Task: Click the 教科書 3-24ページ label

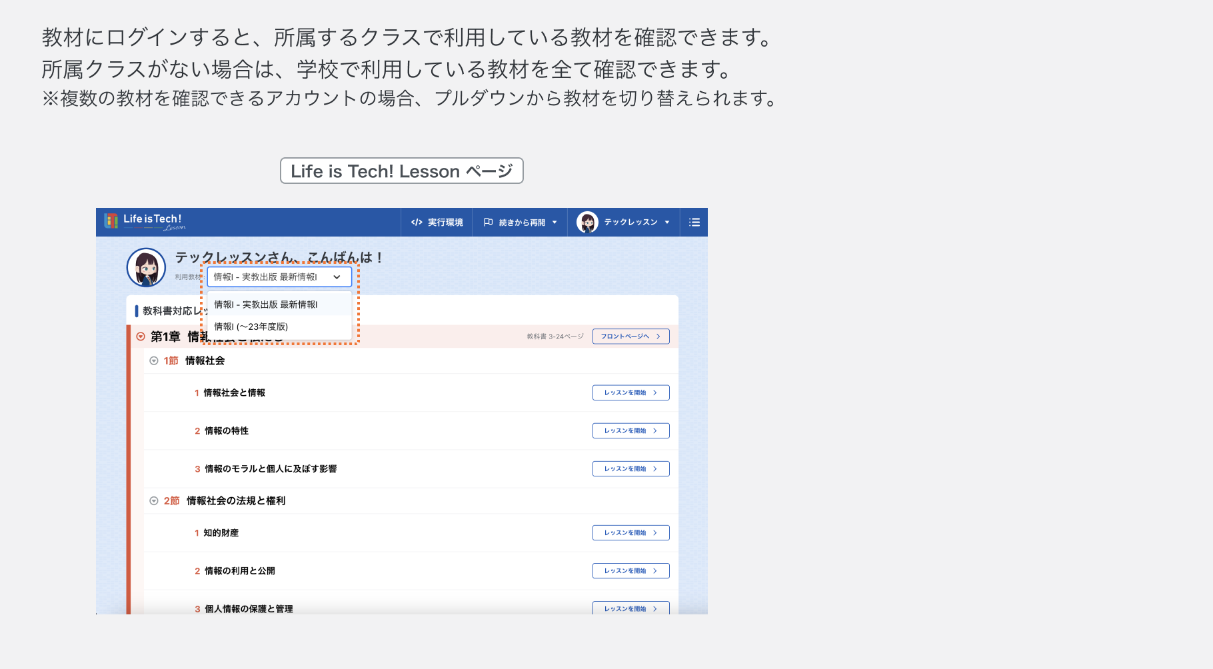Action: [x=555, y=336]
